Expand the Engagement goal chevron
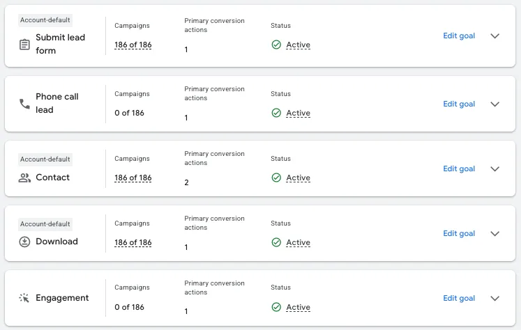521x330 pixels. pyautogui.click(x=495, y=298)
